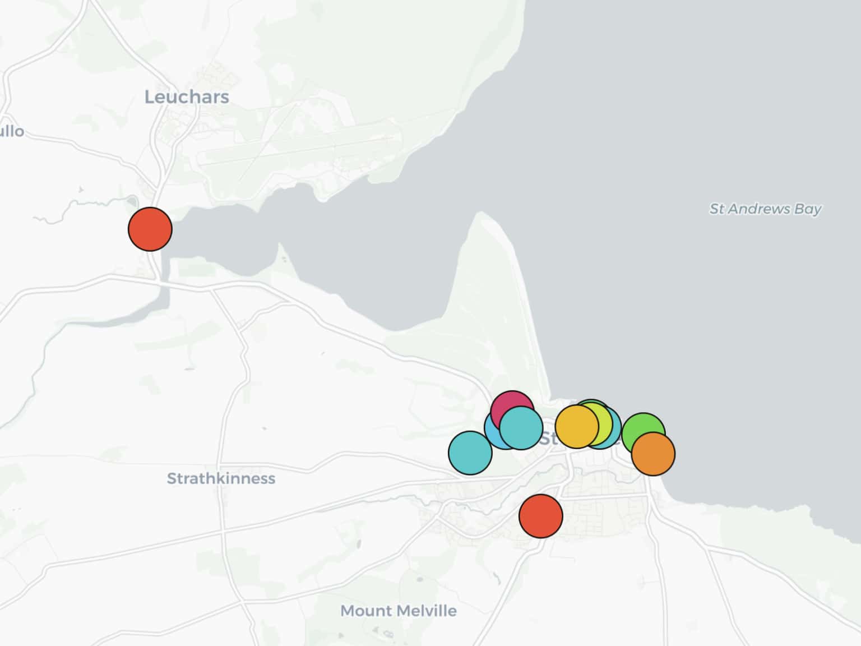This screenshot has height=646, width=861.
Task: Click the red marker near Leuchars bridge
Action: (x=150, y=229)
